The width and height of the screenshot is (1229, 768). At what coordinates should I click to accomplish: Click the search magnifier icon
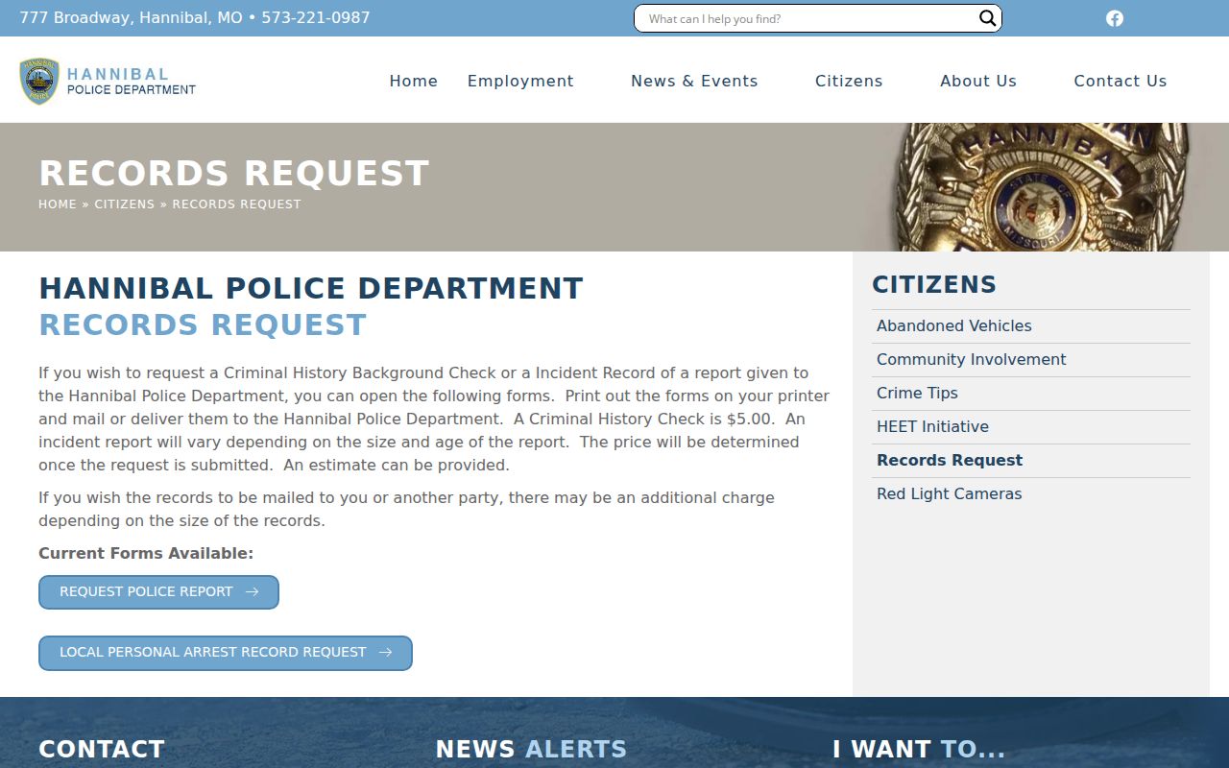987,18
